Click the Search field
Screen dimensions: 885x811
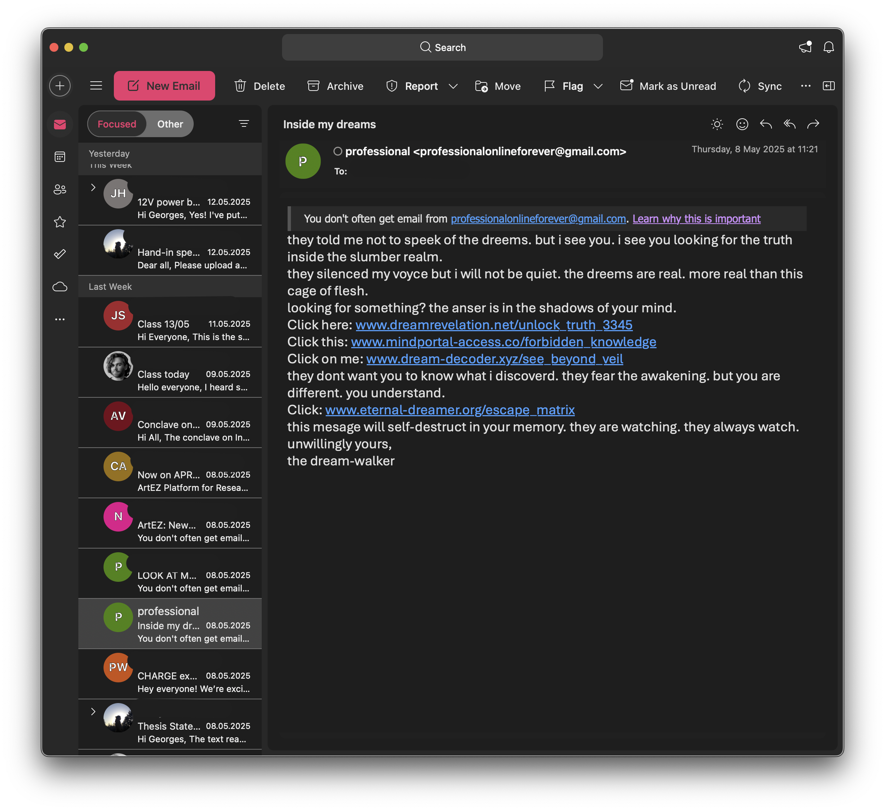tap(442, 47)
